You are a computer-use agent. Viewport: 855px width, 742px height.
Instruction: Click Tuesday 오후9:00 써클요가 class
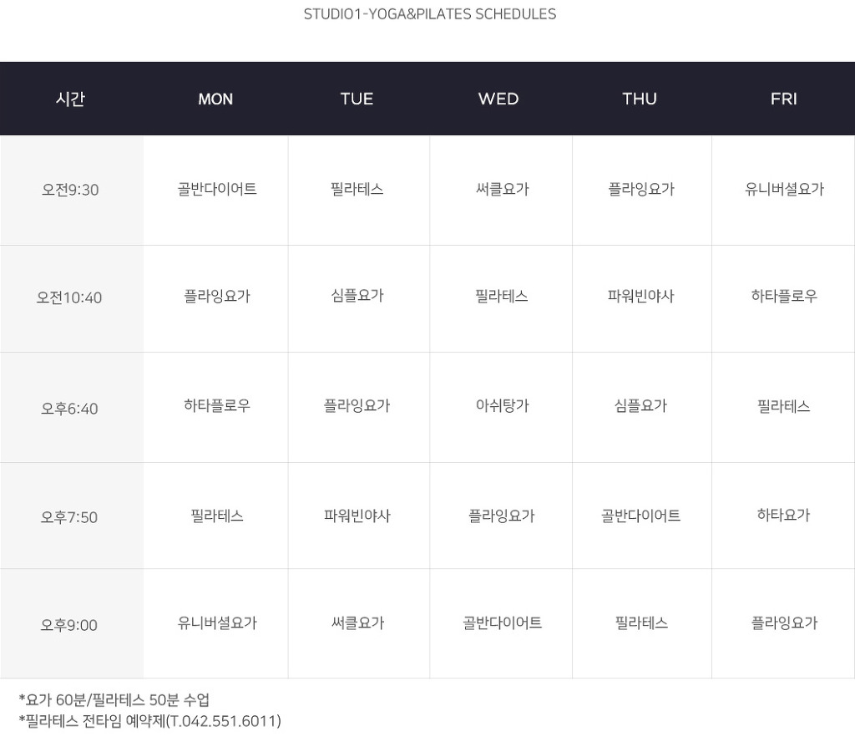[x=357, y=623]
